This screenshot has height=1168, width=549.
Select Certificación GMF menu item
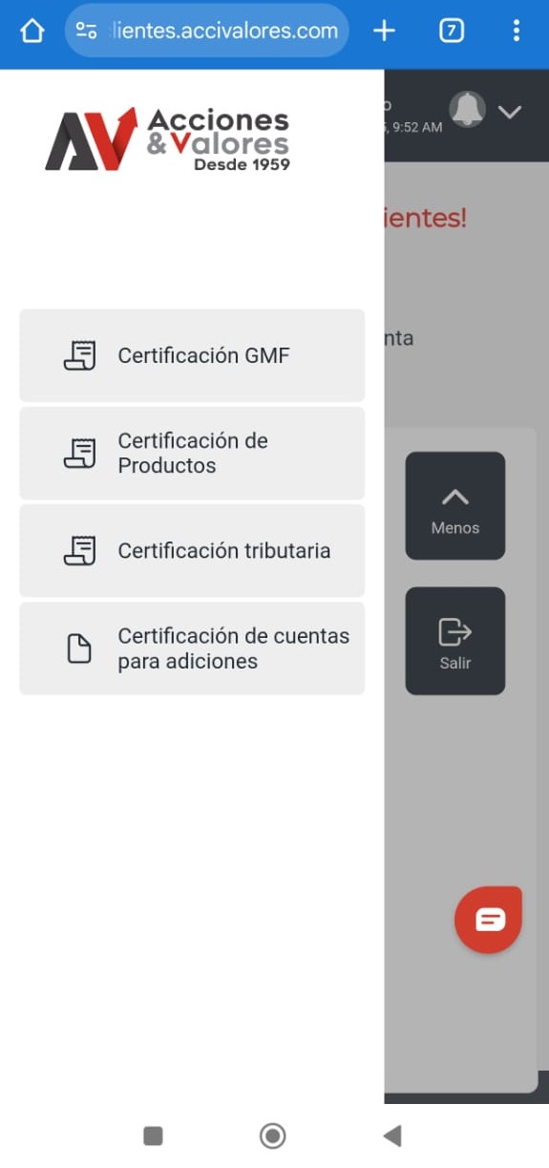192,355
